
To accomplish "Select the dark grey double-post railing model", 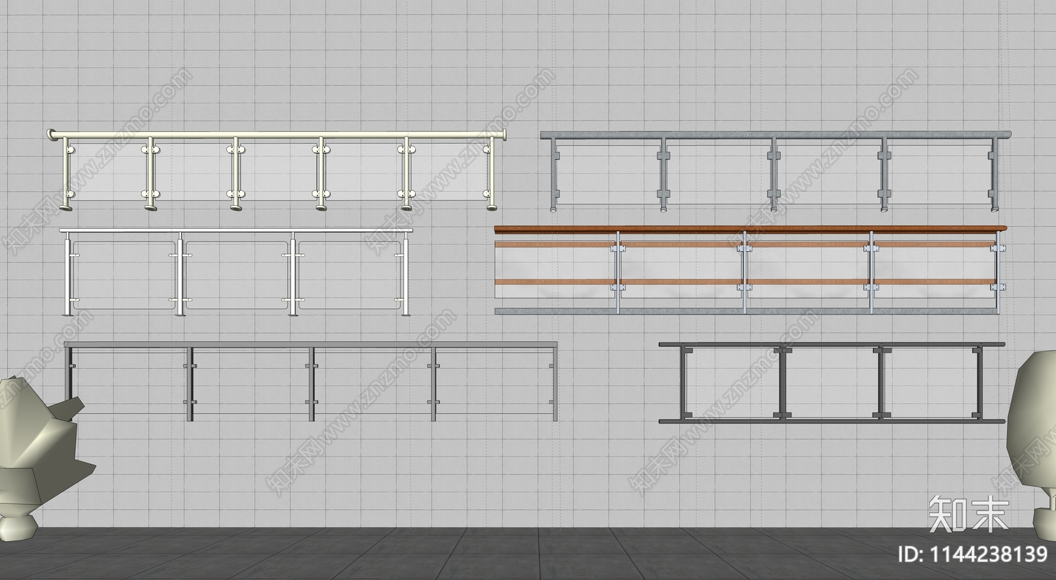I will pyautogui.click(x=832, y=382).
